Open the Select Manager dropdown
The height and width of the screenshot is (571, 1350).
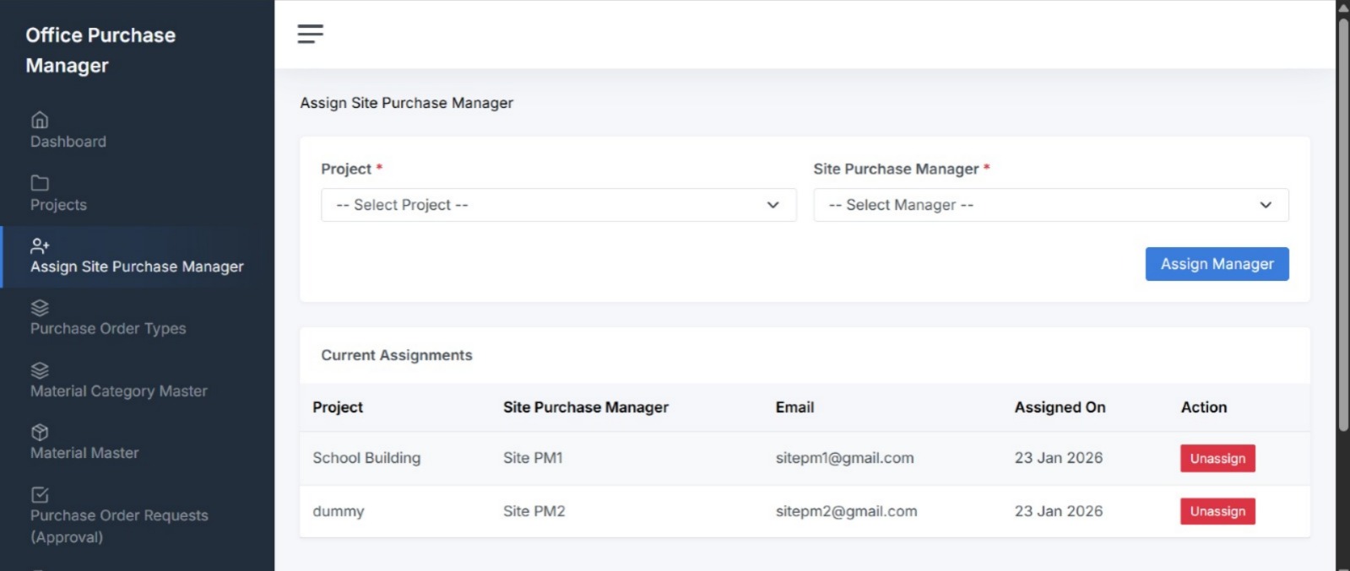click(x=1049, y=205)
